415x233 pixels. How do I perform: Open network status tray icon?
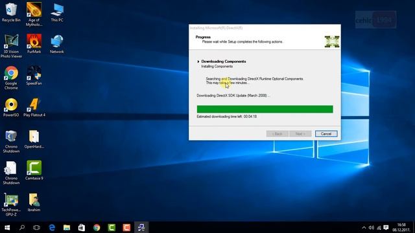(x=379, y=227)
